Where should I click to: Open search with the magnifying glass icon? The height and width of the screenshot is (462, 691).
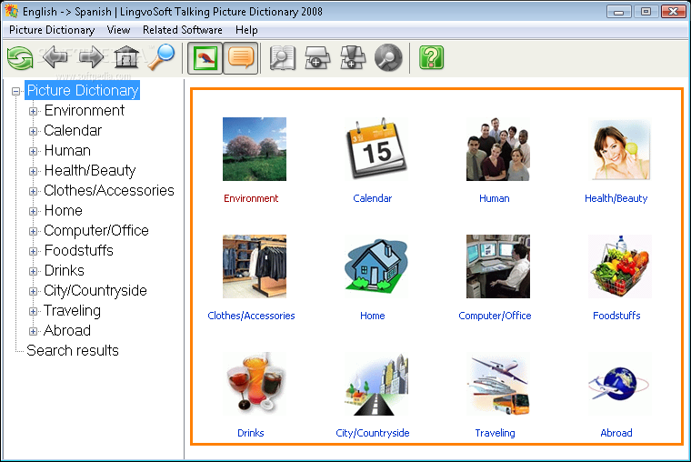(161, 57)
